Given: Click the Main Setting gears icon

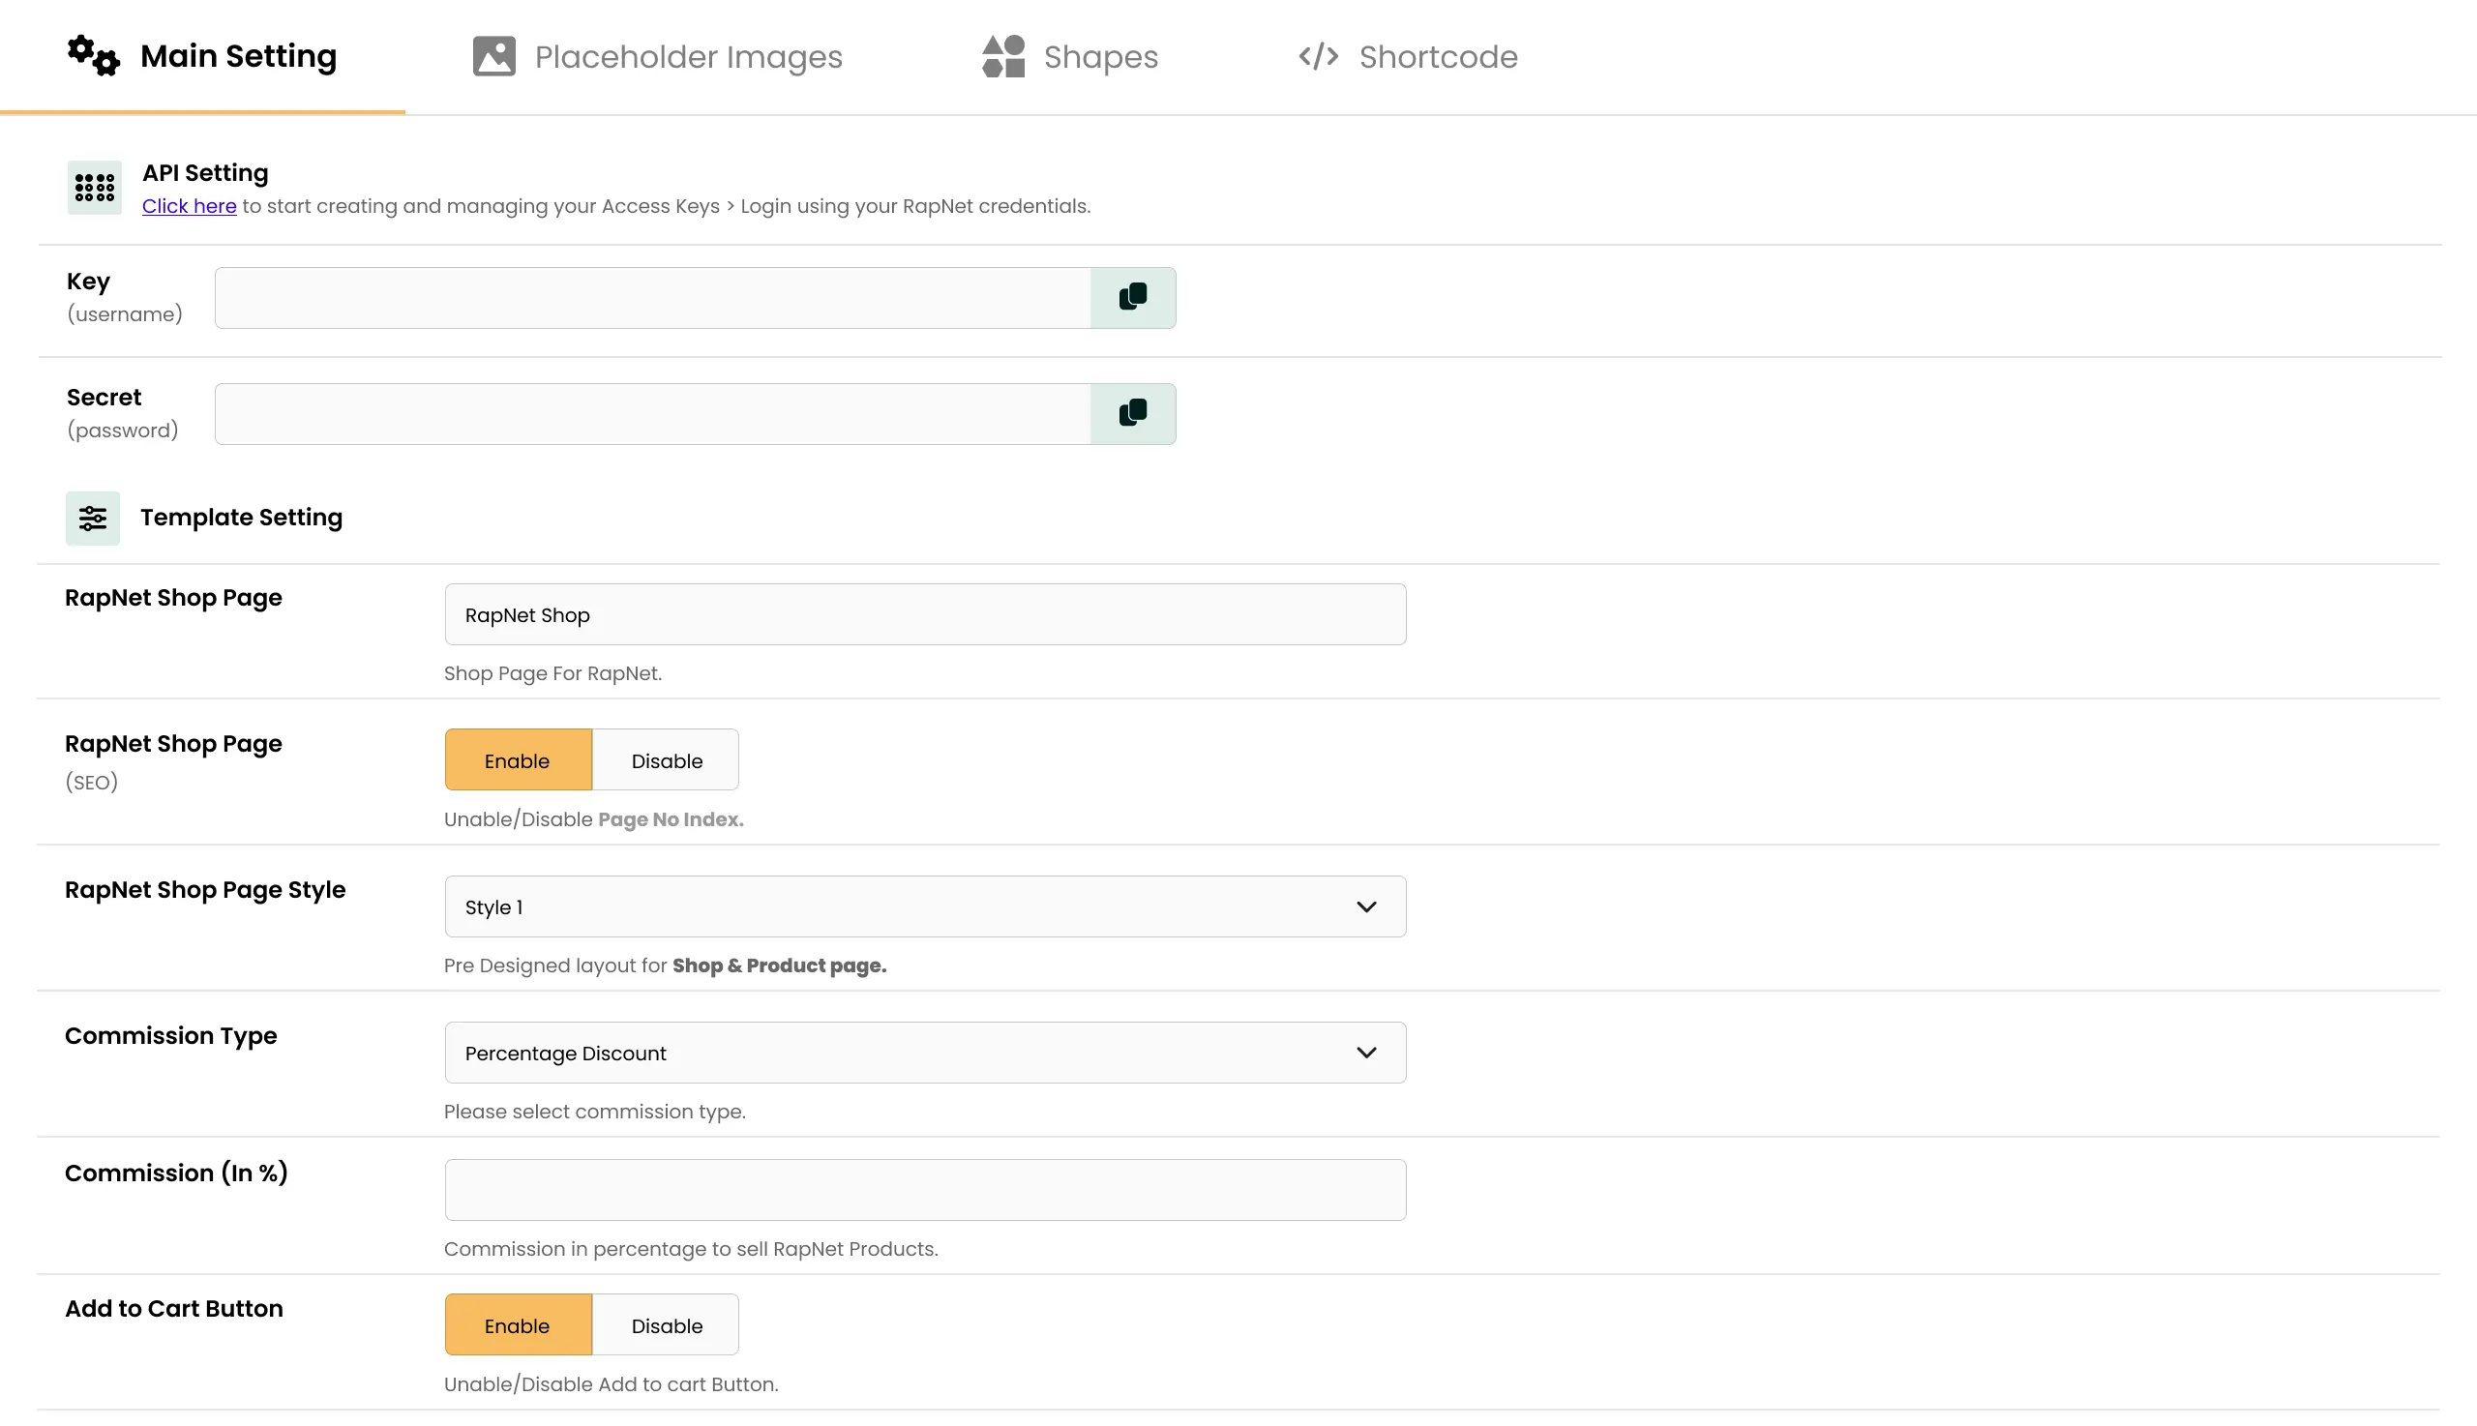Looking at the screenshot, I should (93, 56).
